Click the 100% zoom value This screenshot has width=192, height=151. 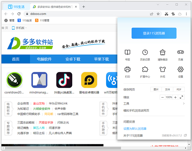tap(169, 97)
